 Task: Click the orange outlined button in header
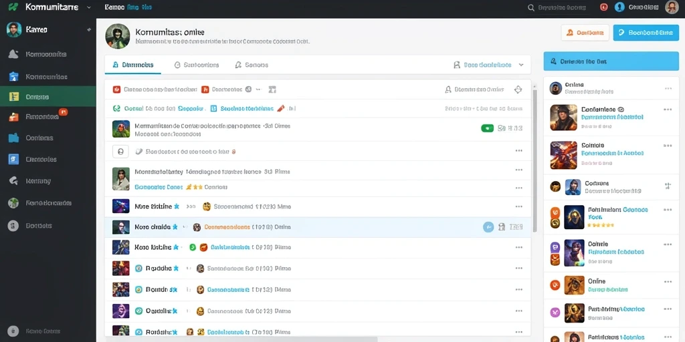pyautogui.click(x=585, y=33)
